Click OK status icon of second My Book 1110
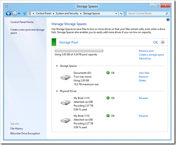Image resolution: width=176 pixels, height=145 pixels. [108, 116]
